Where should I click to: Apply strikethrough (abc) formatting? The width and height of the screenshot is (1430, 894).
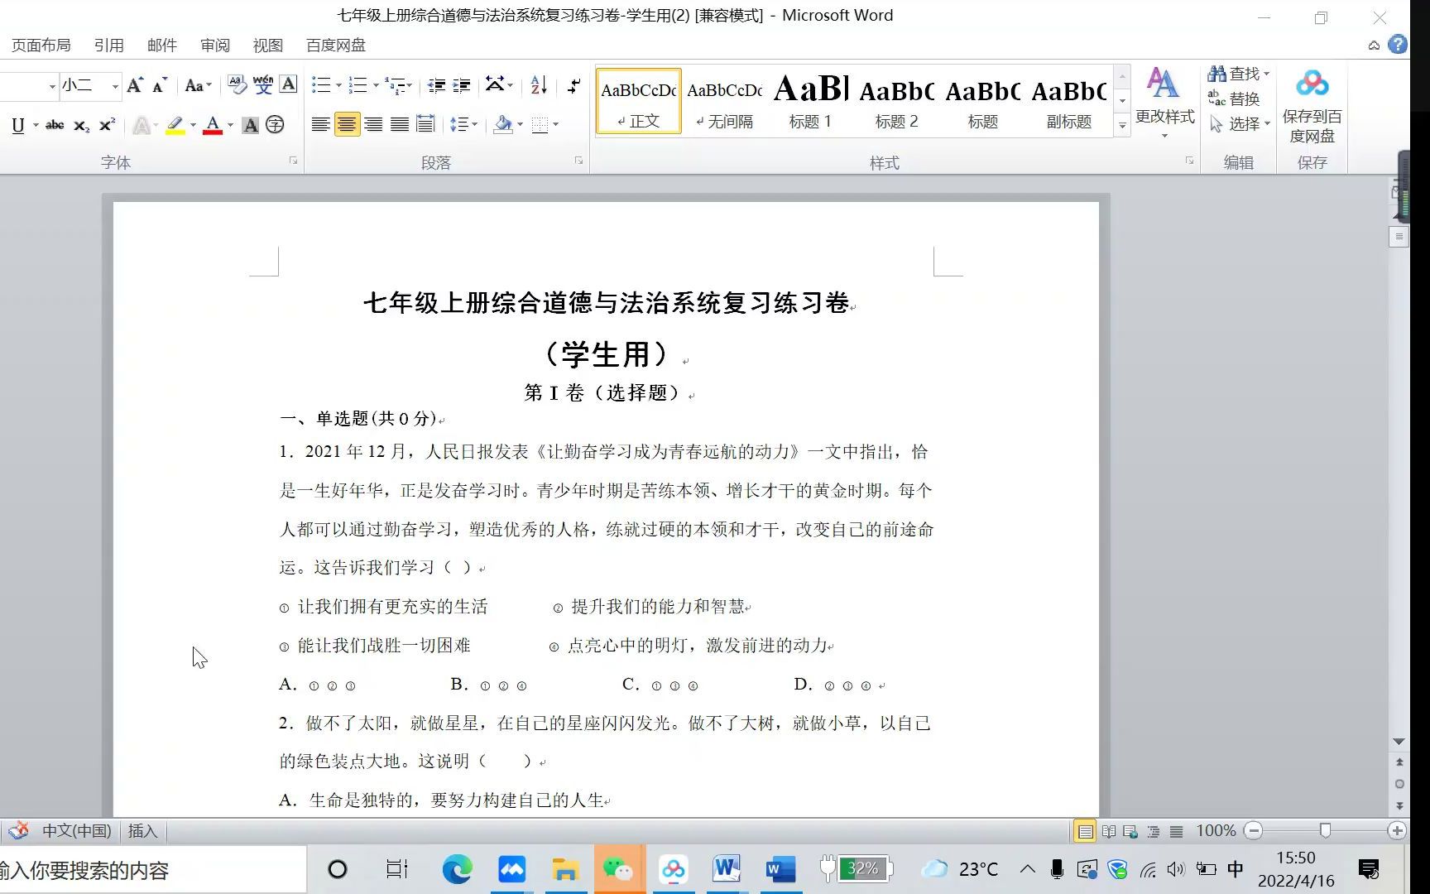pos(55,125)
